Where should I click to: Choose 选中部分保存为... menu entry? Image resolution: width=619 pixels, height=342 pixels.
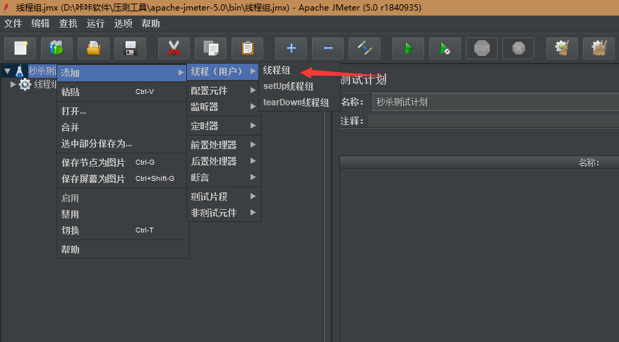click(122, 143)
